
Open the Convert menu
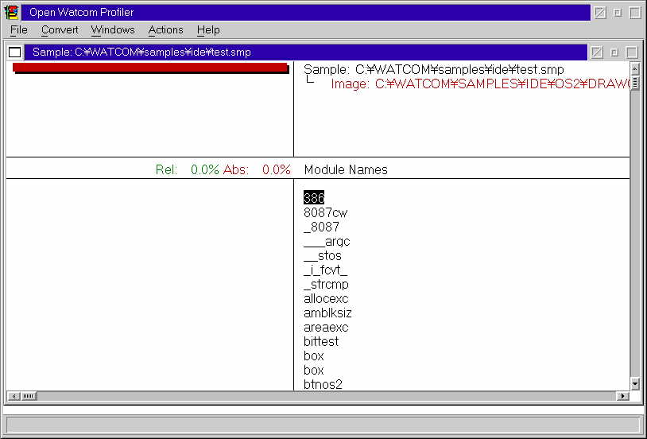(60, 29)
